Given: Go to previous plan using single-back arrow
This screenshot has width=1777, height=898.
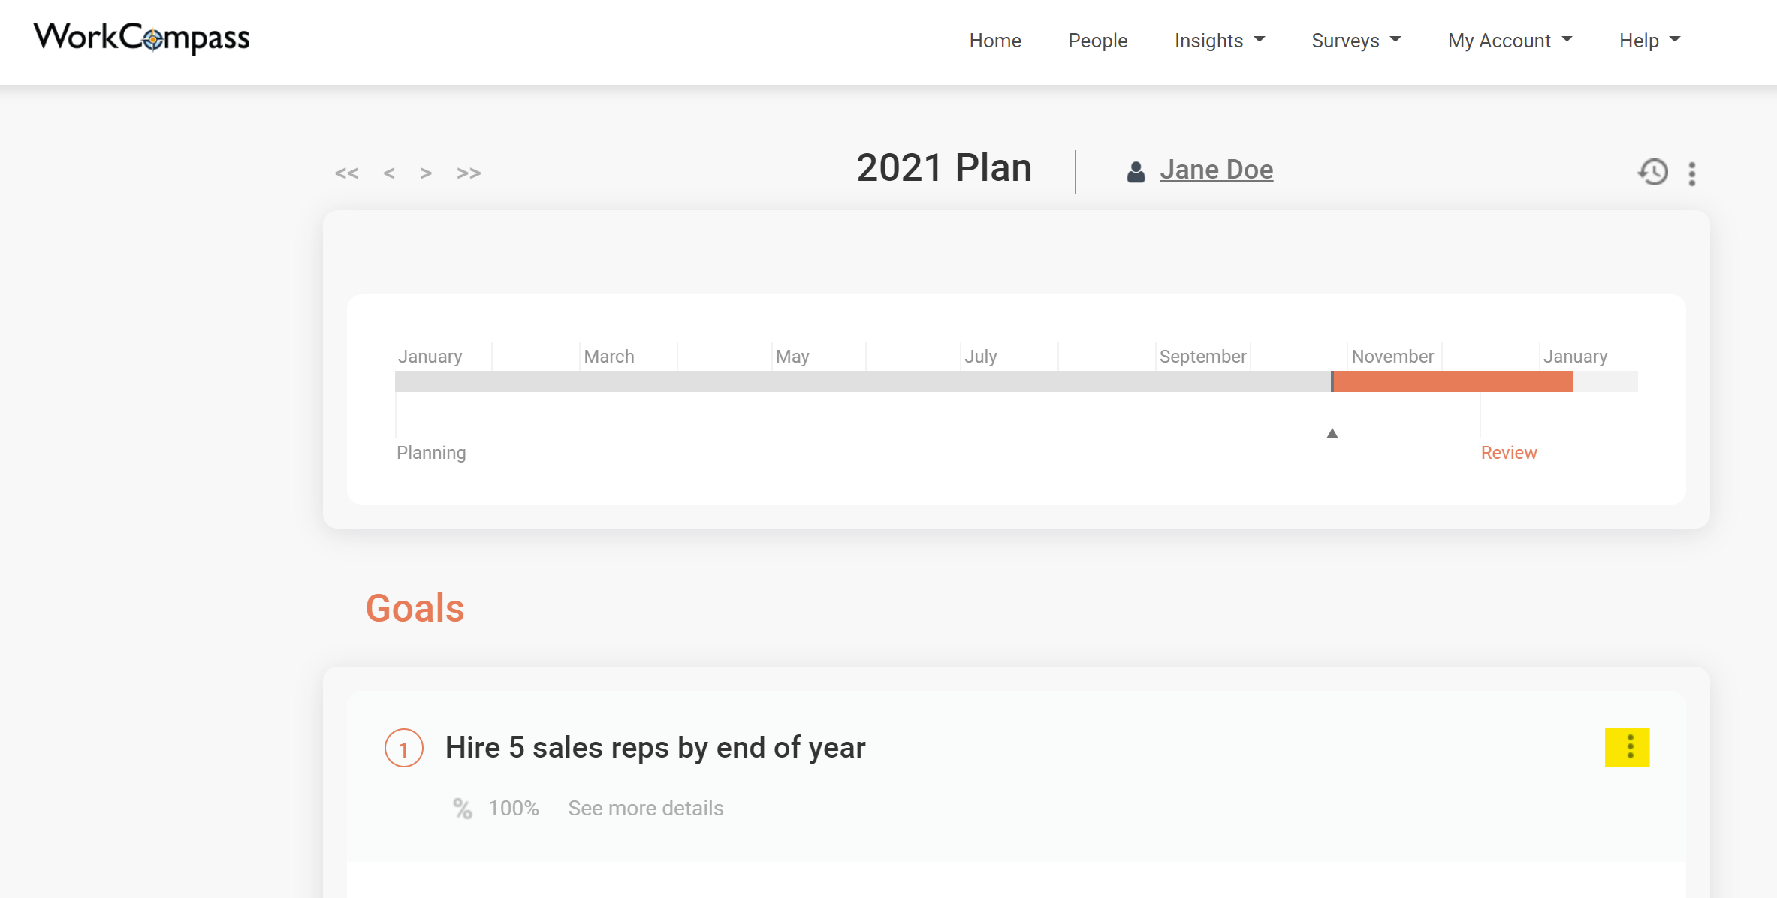Looking at the screenshot, I should click(x=388, y=173).
